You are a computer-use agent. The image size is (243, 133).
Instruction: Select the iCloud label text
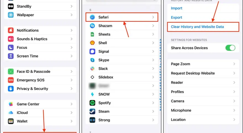22,112
